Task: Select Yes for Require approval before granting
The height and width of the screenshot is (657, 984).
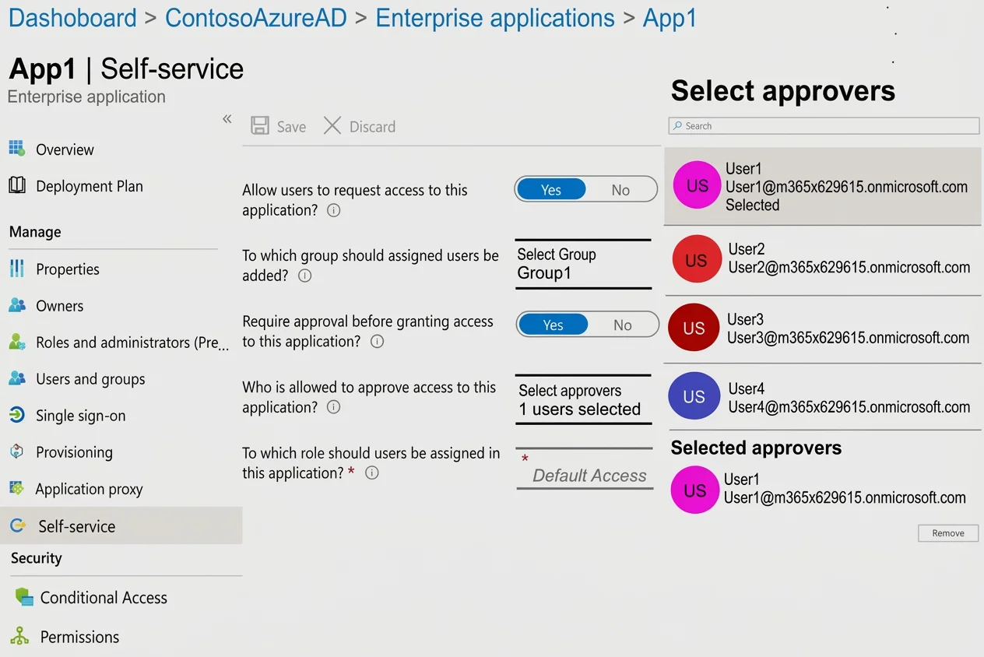Action: point(553,325)
